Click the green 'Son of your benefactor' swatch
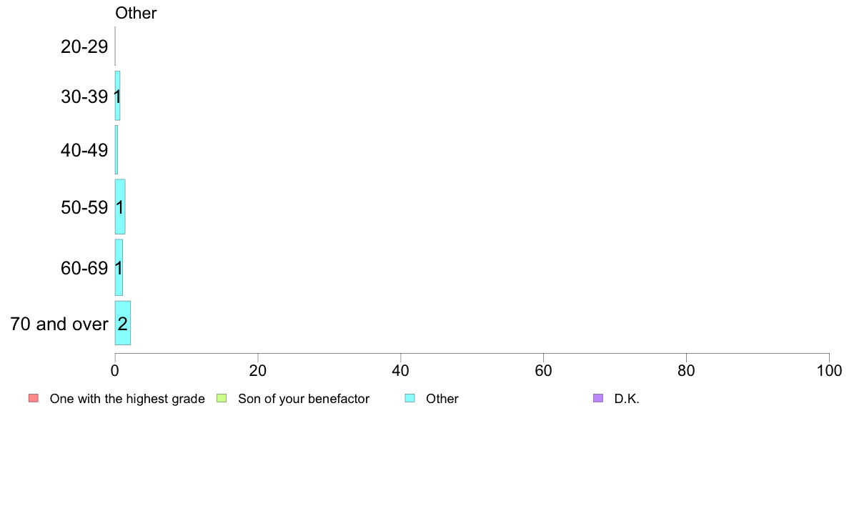This screenshot has height=526, width=849. [x=222, y=398]
